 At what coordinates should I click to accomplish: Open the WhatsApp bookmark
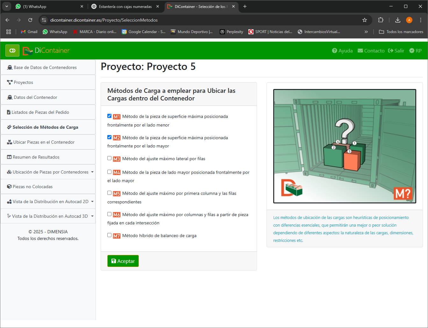click(x=55, y=32)
